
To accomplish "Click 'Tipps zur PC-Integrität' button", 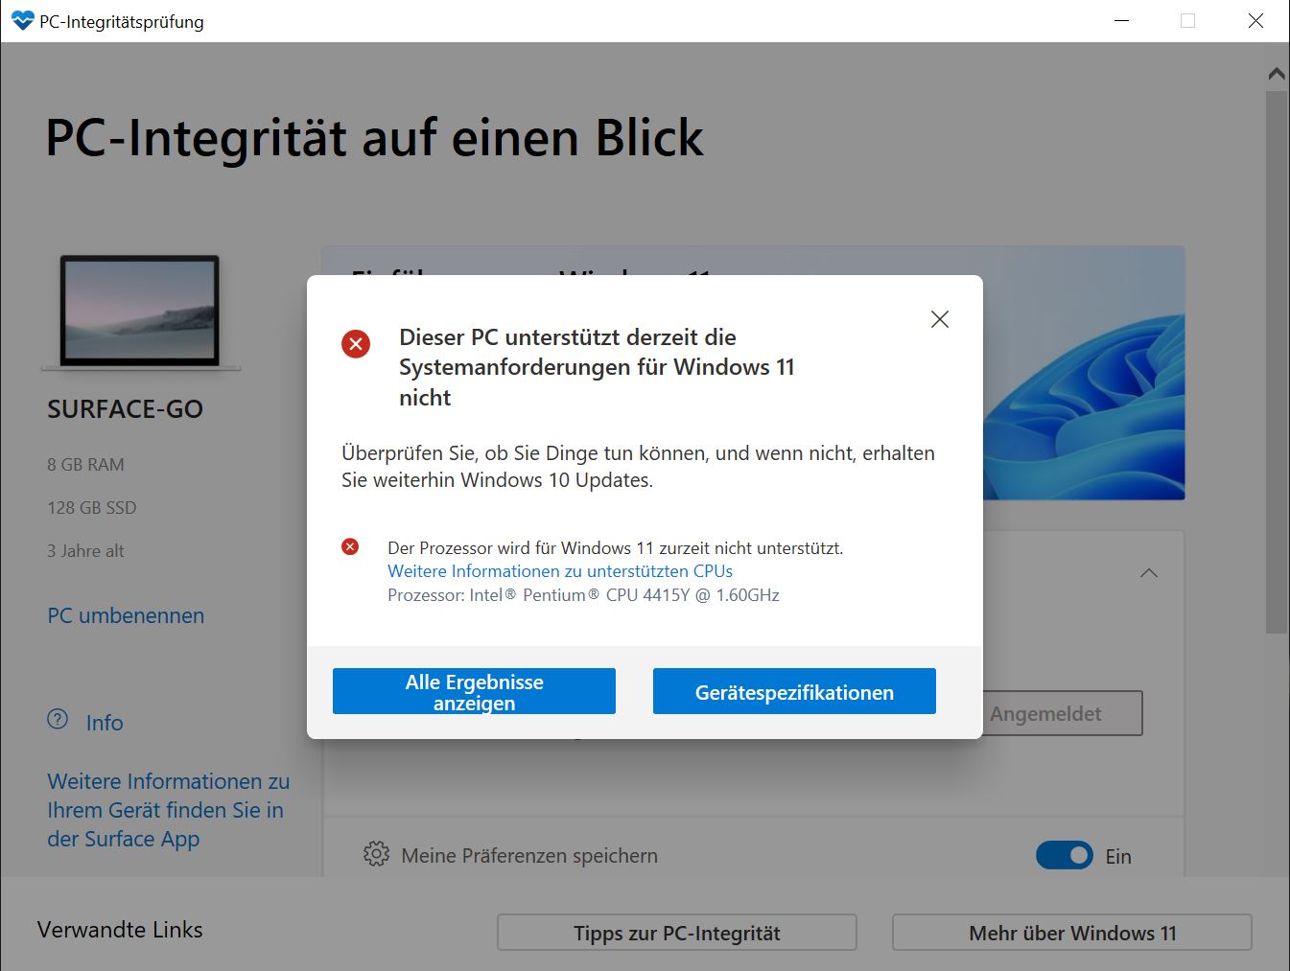I will tap(677, 933).
